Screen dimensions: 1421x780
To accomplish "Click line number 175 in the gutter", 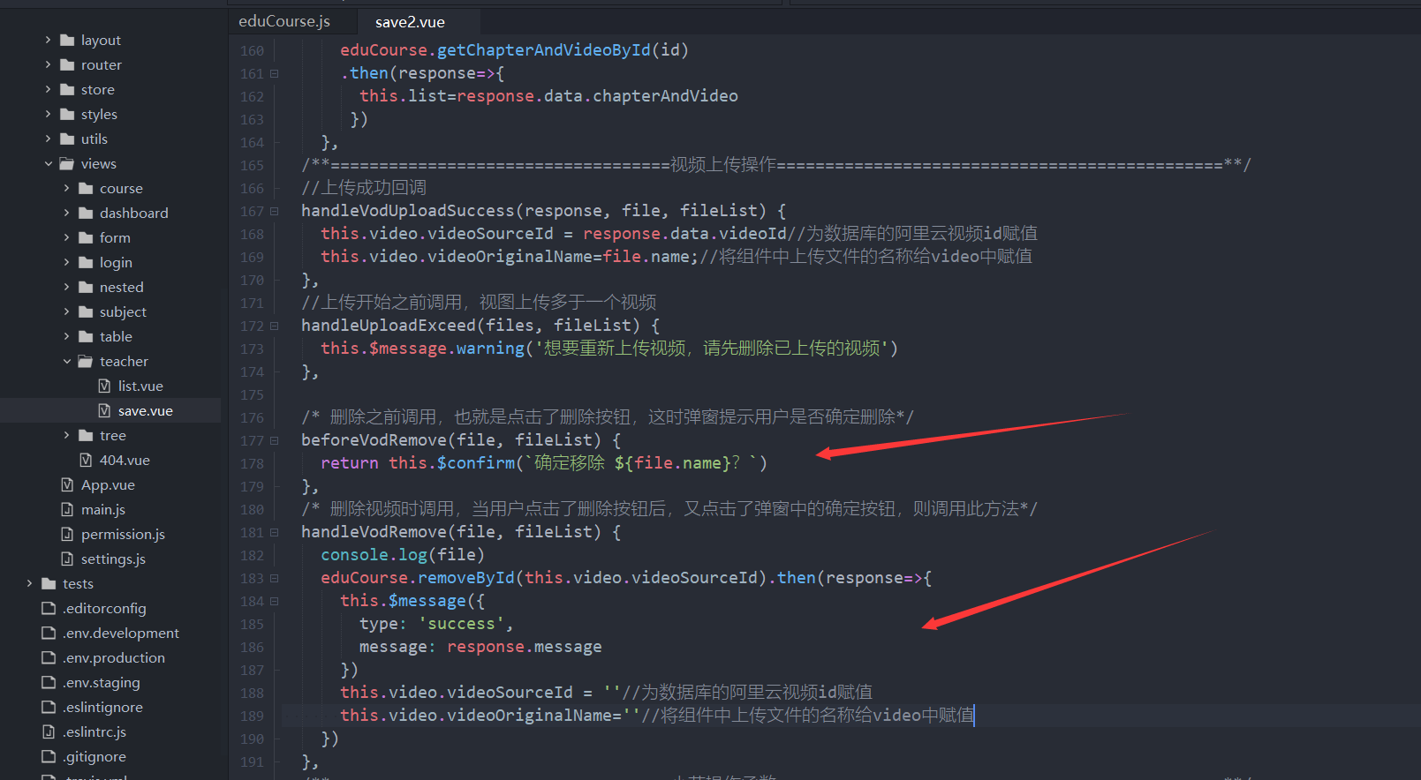I will tap(252, 394).
